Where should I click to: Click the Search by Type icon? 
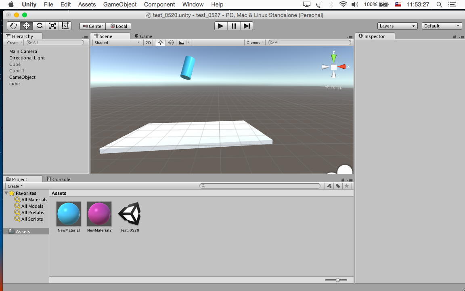tap(329, 186)
